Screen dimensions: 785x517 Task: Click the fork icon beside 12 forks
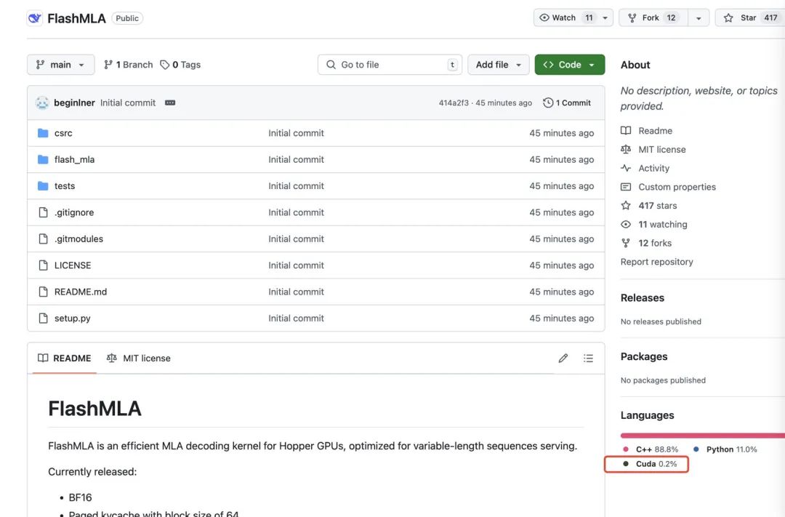[626, 243]
